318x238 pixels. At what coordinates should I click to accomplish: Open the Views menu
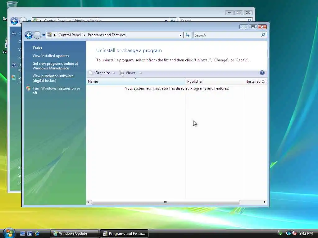(x=130, y=73)
